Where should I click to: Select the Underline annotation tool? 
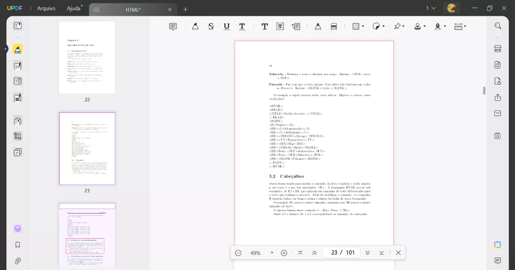(226, 26)
